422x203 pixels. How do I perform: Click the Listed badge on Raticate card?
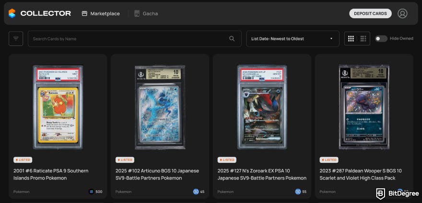click(x=23, y=160)
